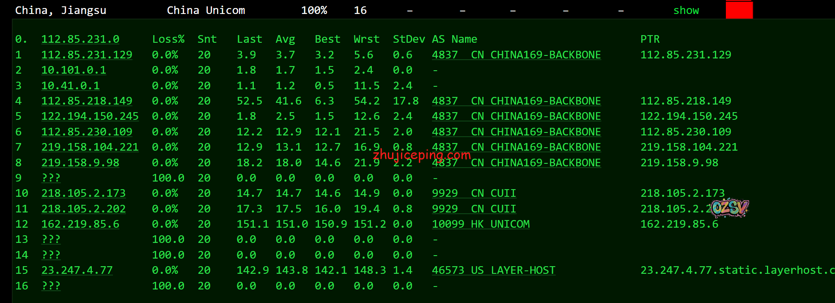The height and width of the screenshot is (303, 835).
Task: Click the ??? link at hop 16
Action: (x=51, y=286)
